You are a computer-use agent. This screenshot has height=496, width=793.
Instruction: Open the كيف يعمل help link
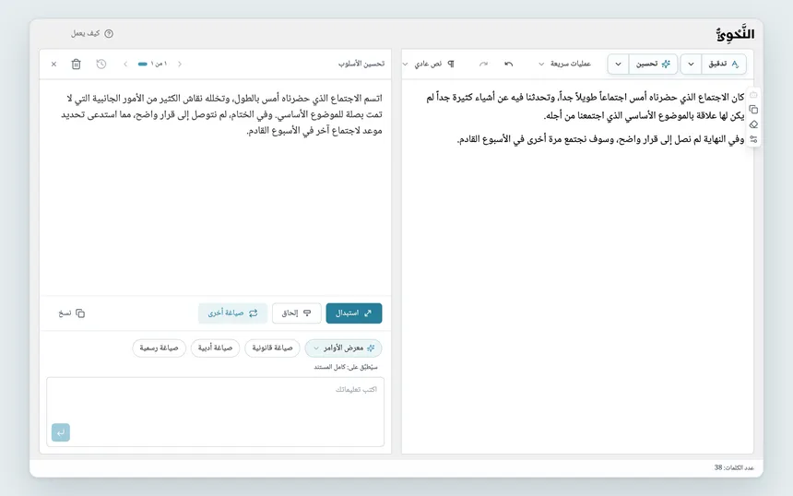point(92,33)
